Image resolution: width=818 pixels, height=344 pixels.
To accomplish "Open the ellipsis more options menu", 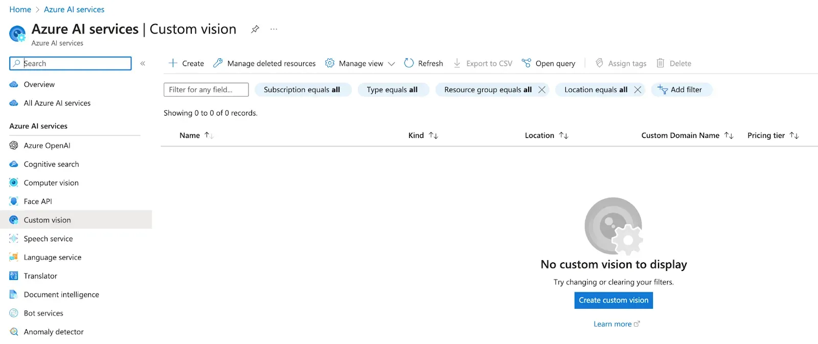I will click(274, 29).
